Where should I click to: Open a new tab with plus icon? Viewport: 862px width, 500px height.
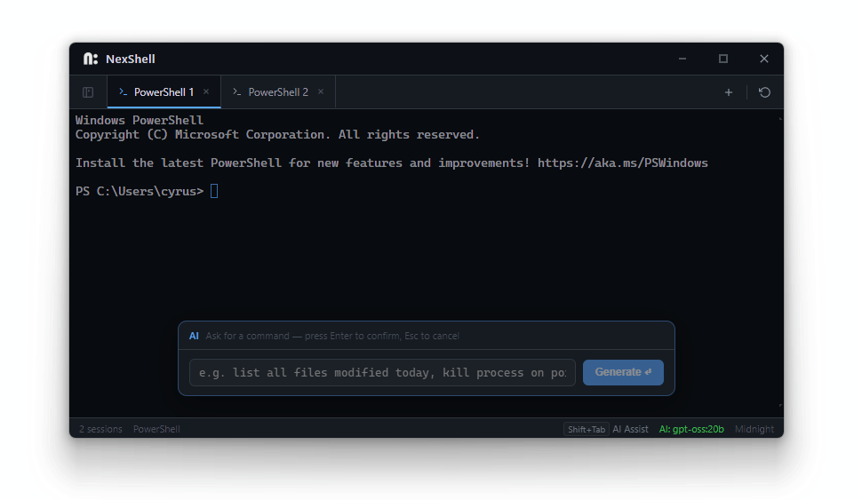(x=729, y=92)
